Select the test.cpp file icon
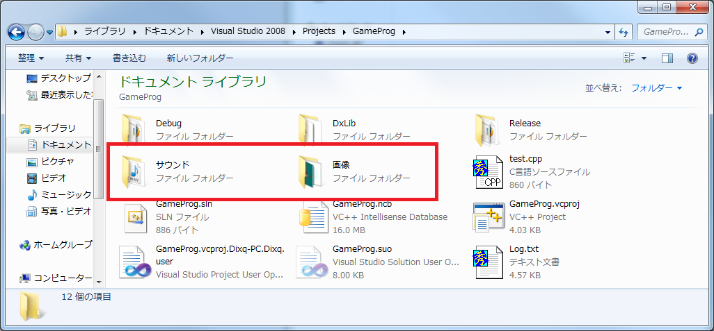The image size is (714, 331). coord(487,171)
